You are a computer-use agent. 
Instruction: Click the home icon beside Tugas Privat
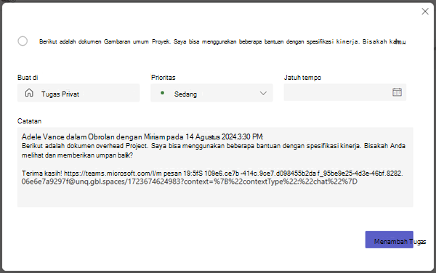click(29, 92)
